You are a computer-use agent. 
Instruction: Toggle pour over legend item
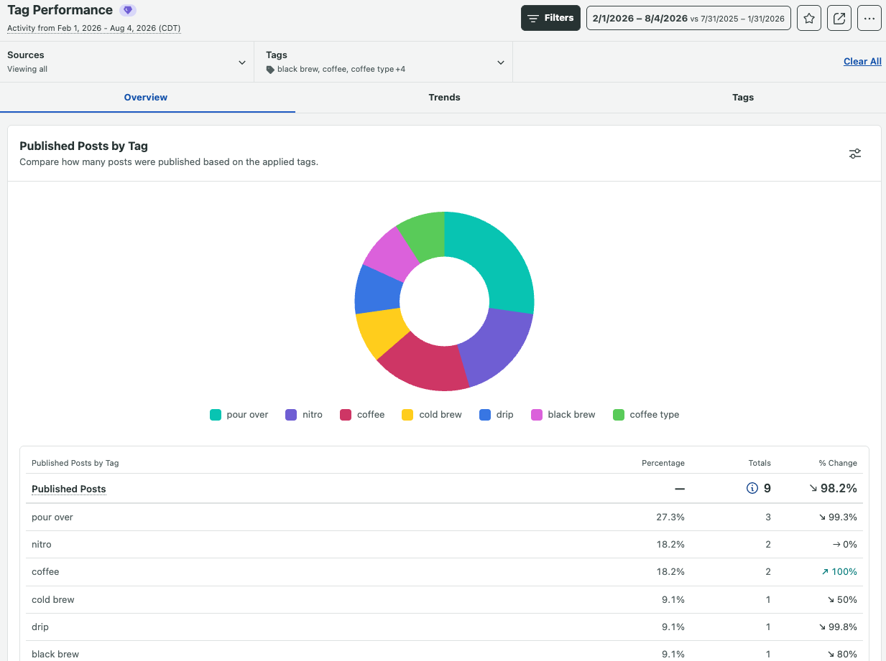(x=239, y=414)
